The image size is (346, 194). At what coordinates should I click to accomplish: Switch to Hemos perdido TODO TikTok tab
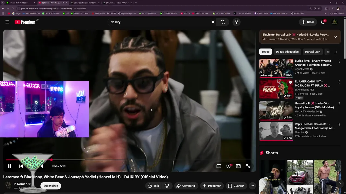117,3
